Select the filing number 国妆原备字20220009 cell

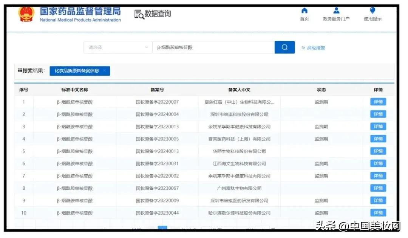tap(157, 200)
